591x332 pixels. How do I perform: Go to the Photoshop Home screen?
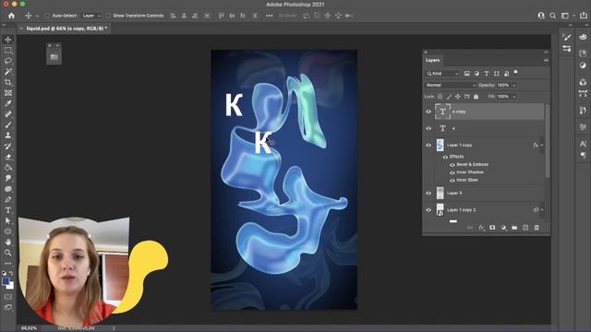point(12,16)
